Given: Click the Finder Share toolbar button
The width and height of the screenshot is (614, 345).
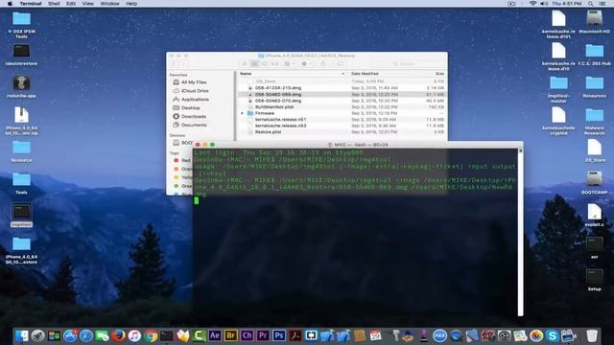Looking at the screenshot, I should (323, 64).
